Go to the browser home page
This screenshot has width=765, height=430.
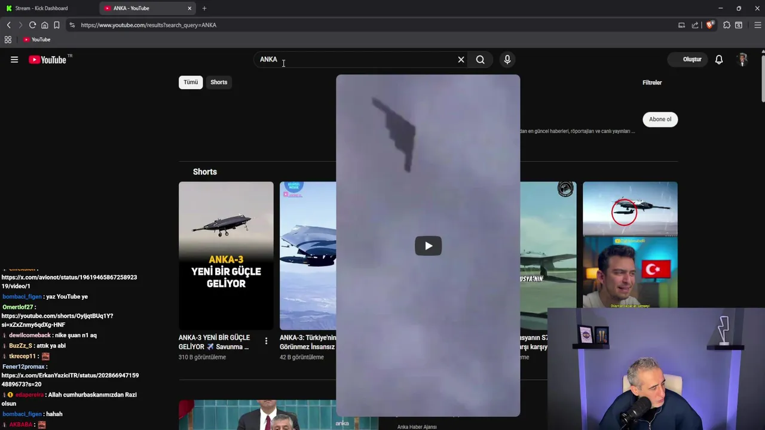(44, 25)
